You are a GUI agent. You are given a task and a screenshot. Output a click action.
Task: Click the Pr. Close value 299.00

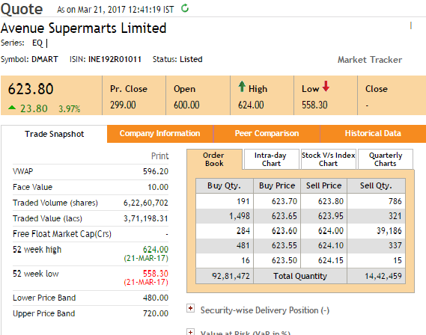pos(123,105)
